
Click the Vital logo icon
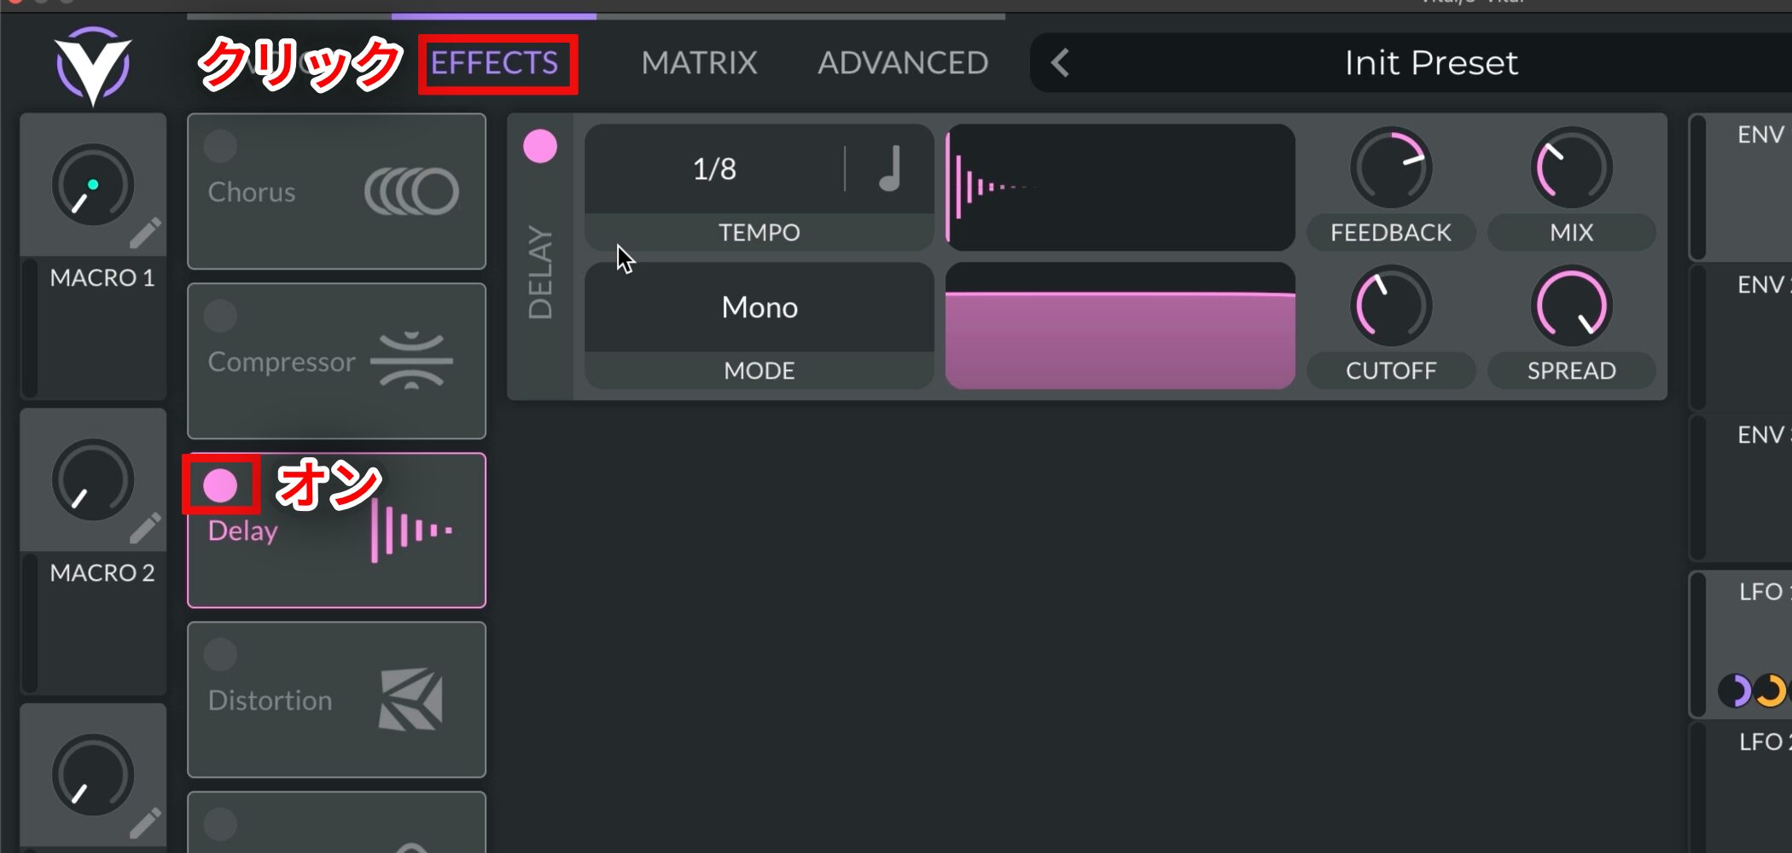click(x=93, y=66)
